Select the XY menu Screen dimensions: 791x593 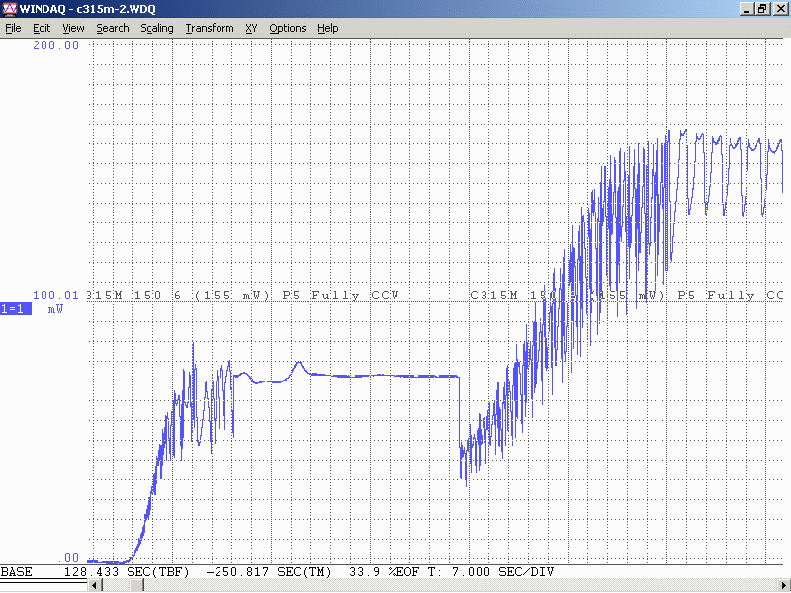(x=251, y=28)
